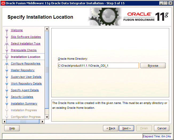Go to Master Repository step
Viewport: 174px width, 140px height.
pyautogui.click(x=23, y=70)
